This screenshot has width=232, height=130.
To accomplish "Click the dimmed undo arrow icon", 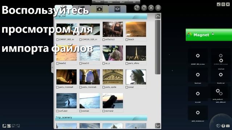I will (x=13, y=126).
